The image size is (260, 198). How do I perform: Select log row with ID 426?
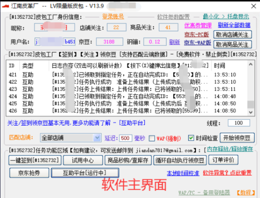point(125,111)
